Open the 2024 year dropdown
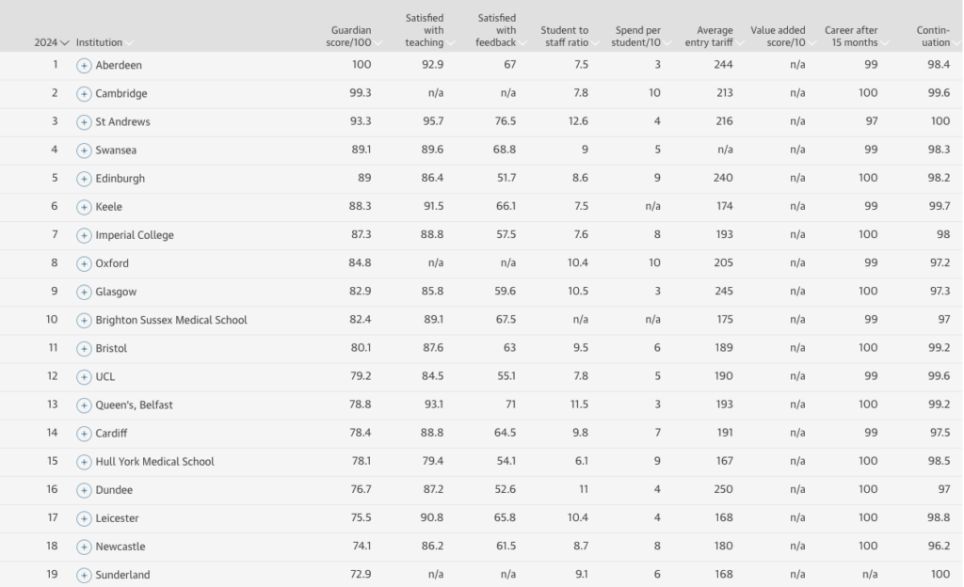Screen dimensions: 964x587 click(x=52, y=42)
